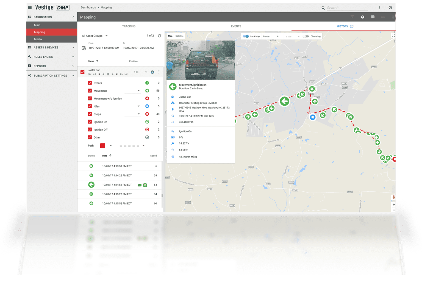Click the large green arrow map marker
Screen dimensions: 422x283
pos(285,101)
